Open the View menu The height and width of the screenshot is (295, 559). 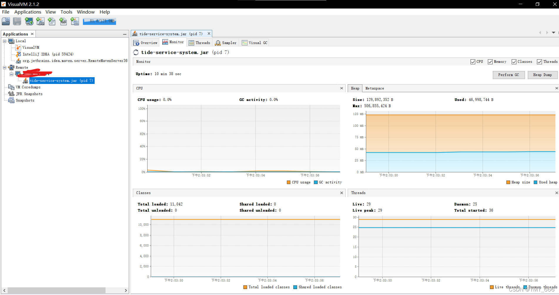[51, 12]
